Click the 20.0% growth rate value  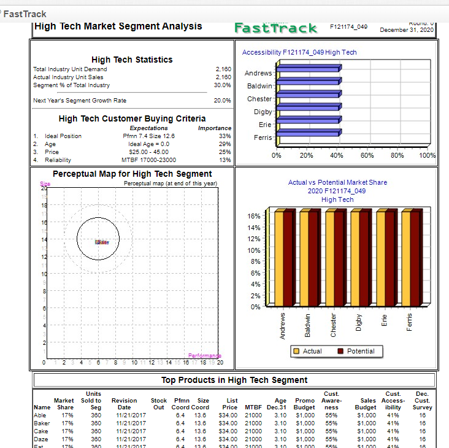pos(223,101)
